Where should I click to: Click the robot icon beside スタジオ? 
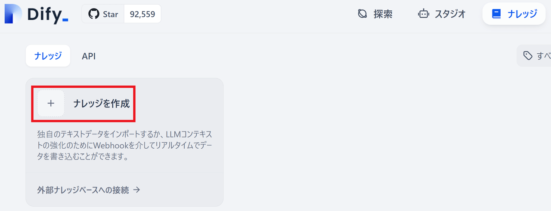(x=424, y=14)
